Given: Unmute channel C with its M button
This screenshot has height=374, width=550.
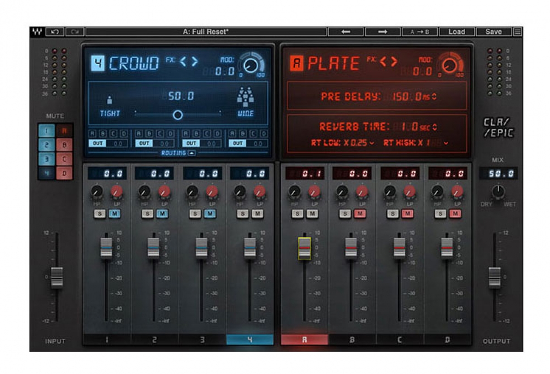Looking at the screenshot, I should coord(408,214).
